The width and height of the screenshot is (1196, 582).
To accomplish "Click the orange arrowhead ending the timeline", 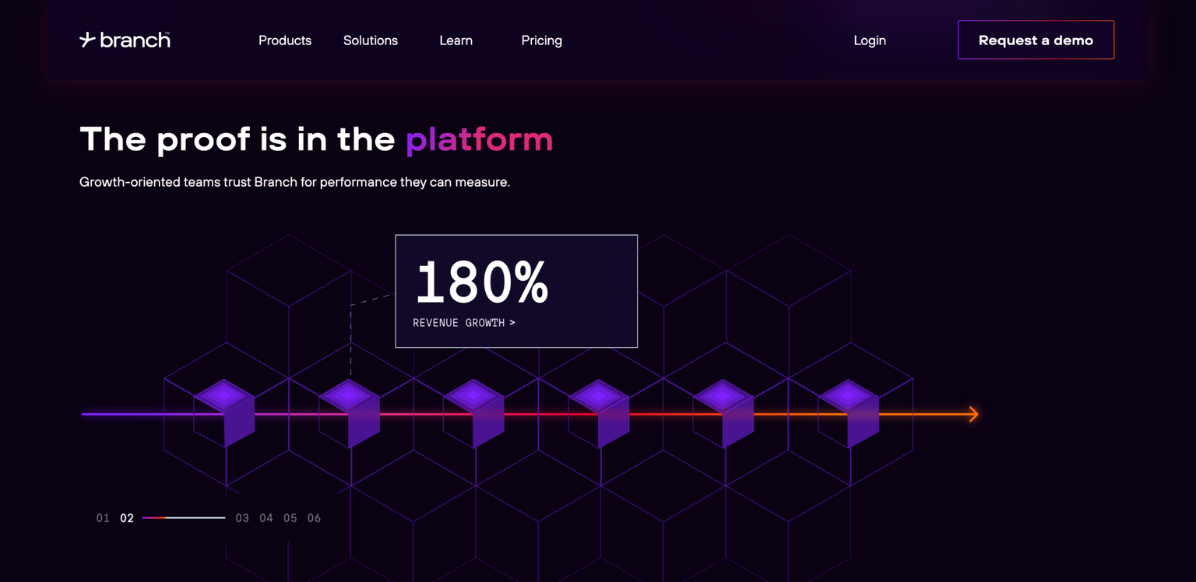I will click(x=973, y=414).
